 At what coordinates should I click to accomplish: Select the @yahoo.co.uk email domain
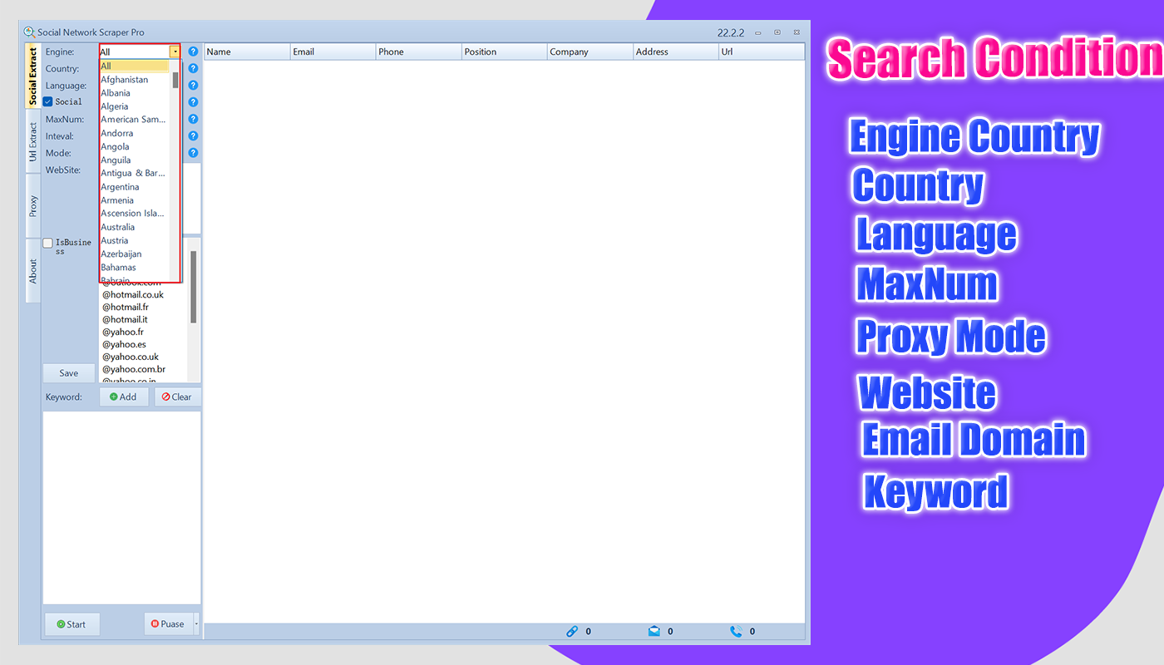click(x=131, y=357)
